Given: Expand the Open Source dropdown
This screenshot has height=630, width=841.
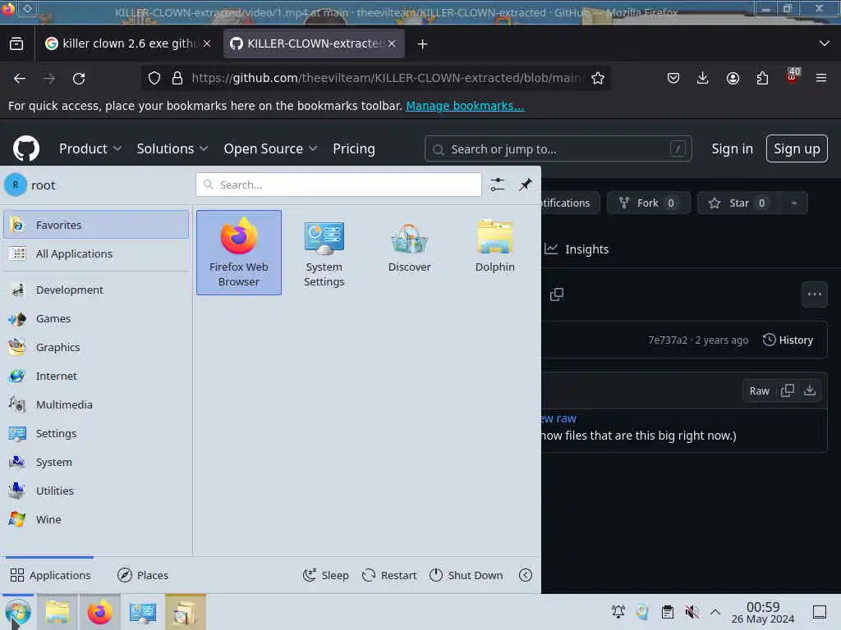Looking at the screenshot, I should pyautogui.click(x=270, y=149).
